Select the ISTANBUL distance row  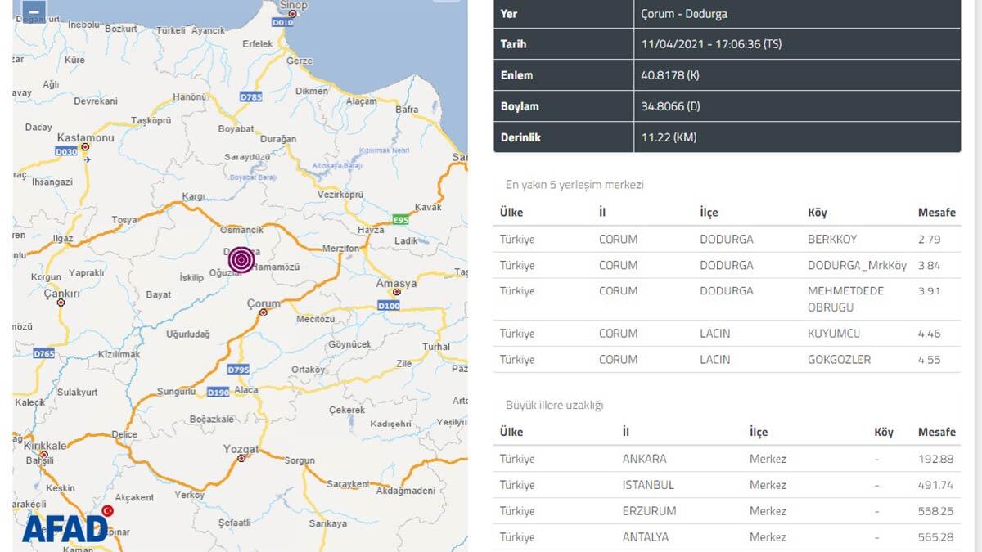pos(727,485)
